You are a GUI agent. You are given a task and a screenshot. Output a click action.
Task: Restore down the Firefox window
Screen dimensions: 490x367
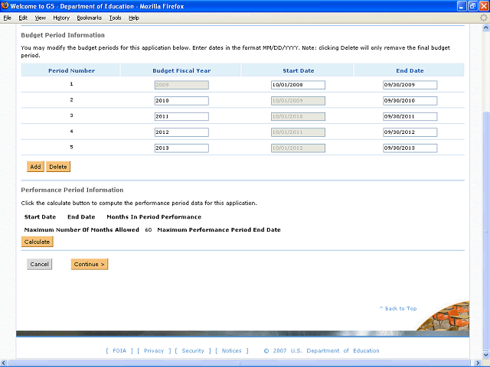[x=473, y=6]
